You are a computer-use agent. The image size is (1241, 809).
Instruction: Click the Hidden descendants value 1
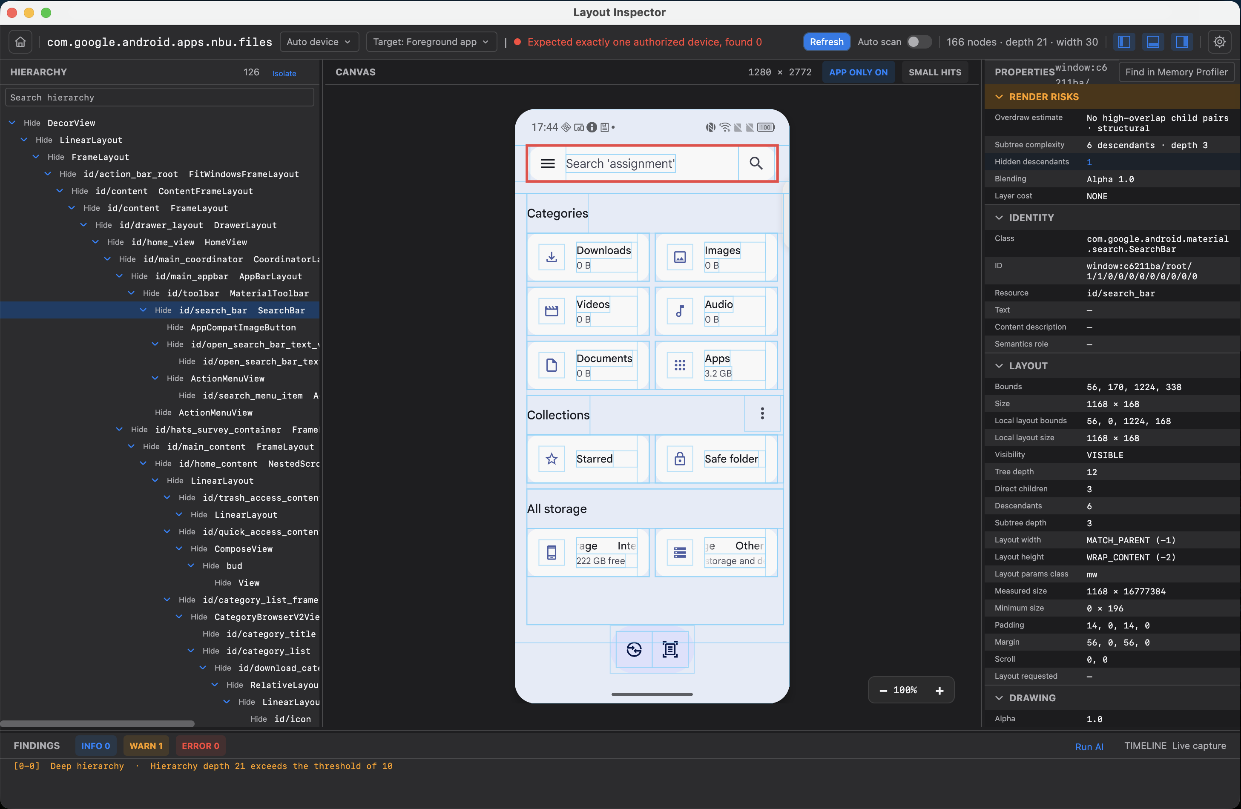point(1089,162)
